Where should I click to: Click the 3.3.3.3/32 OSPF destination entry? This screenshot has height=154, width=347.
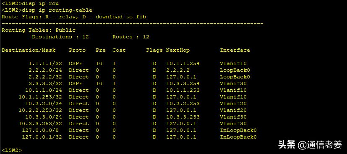45,83
